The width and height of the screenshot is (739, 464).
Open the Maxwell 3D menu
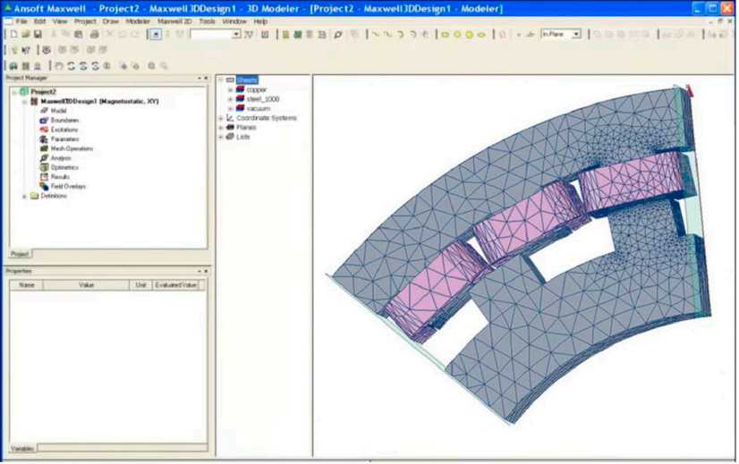pos(173,21)
